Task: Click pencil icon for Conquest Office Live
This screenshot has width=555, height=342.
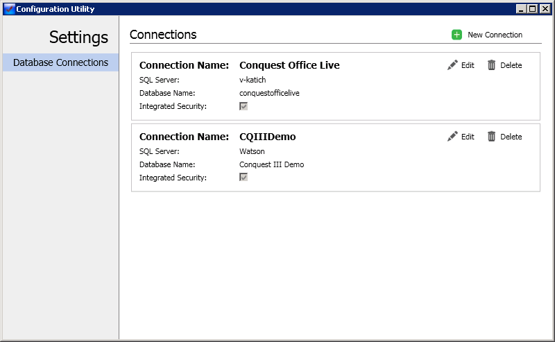Action: (x=452, y=65)
